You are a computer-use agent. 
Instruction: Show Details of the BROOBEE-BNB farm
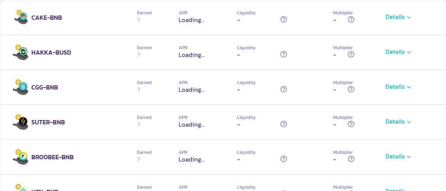pyautogui.click(x=398, y=157)
